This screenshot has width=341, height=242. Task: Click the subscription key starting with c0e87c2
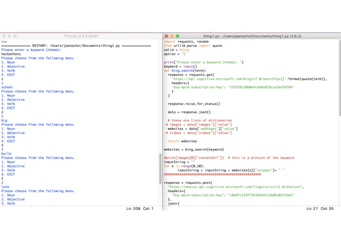(261, 195)
